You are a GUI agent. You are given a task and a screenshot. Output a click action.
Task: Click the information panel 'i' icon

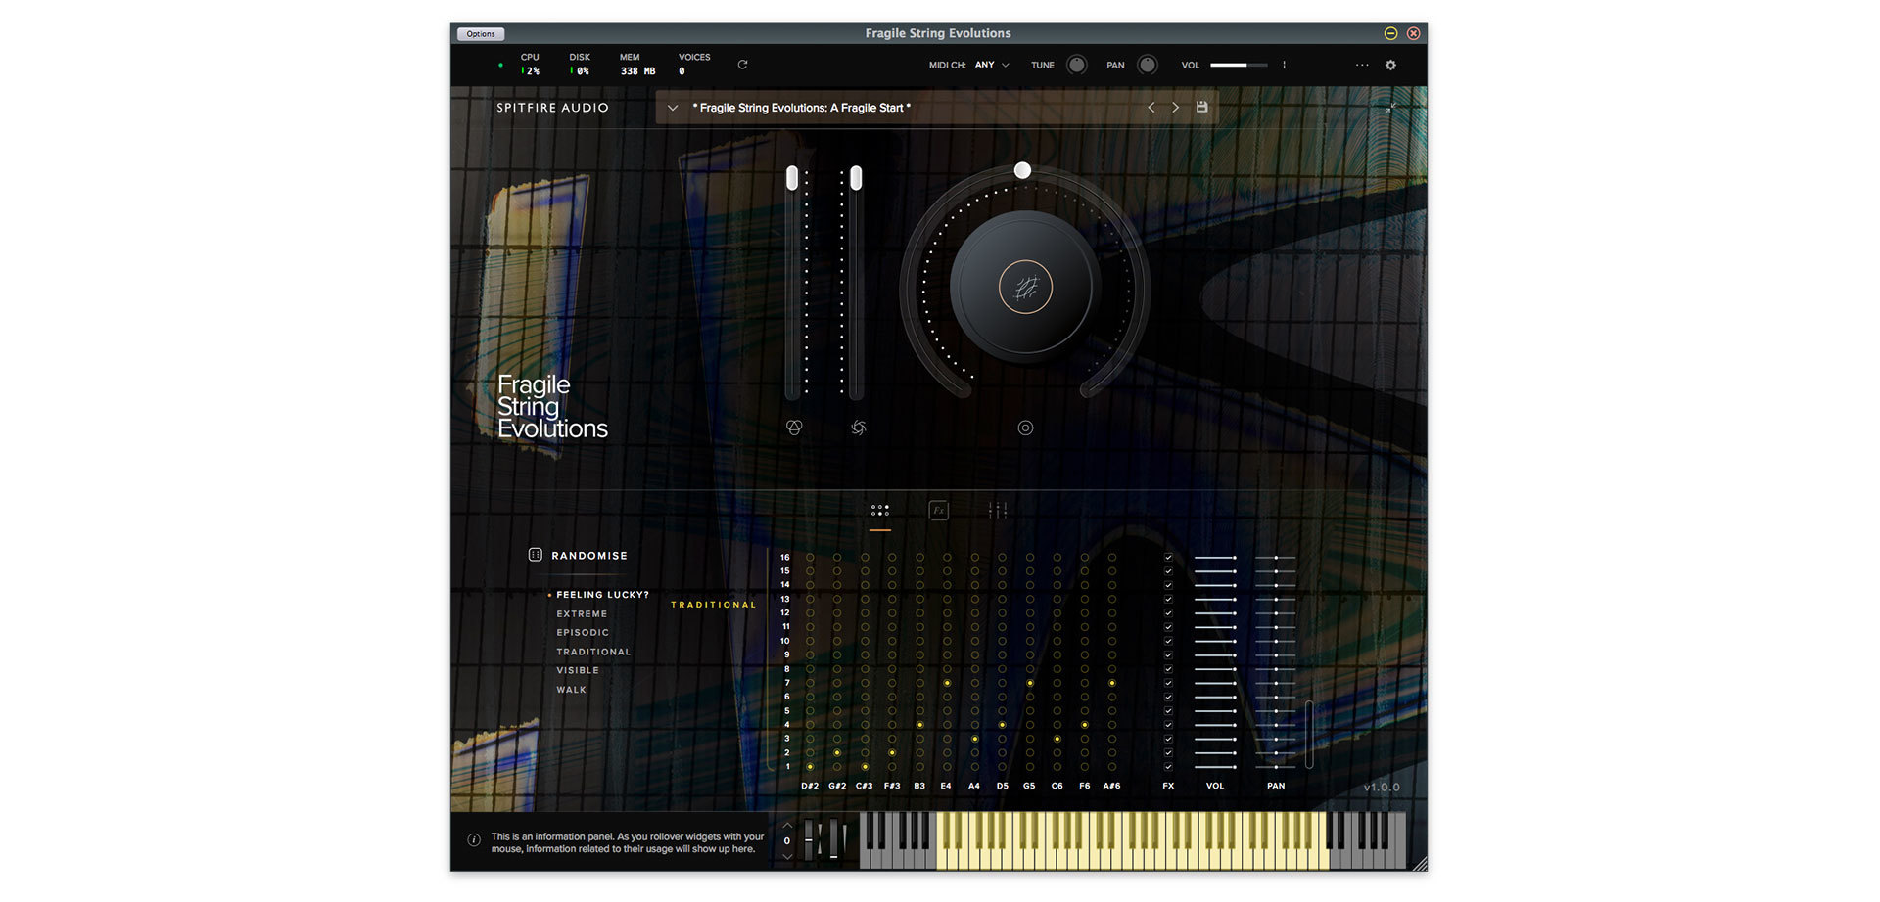[x=474, y=840]
